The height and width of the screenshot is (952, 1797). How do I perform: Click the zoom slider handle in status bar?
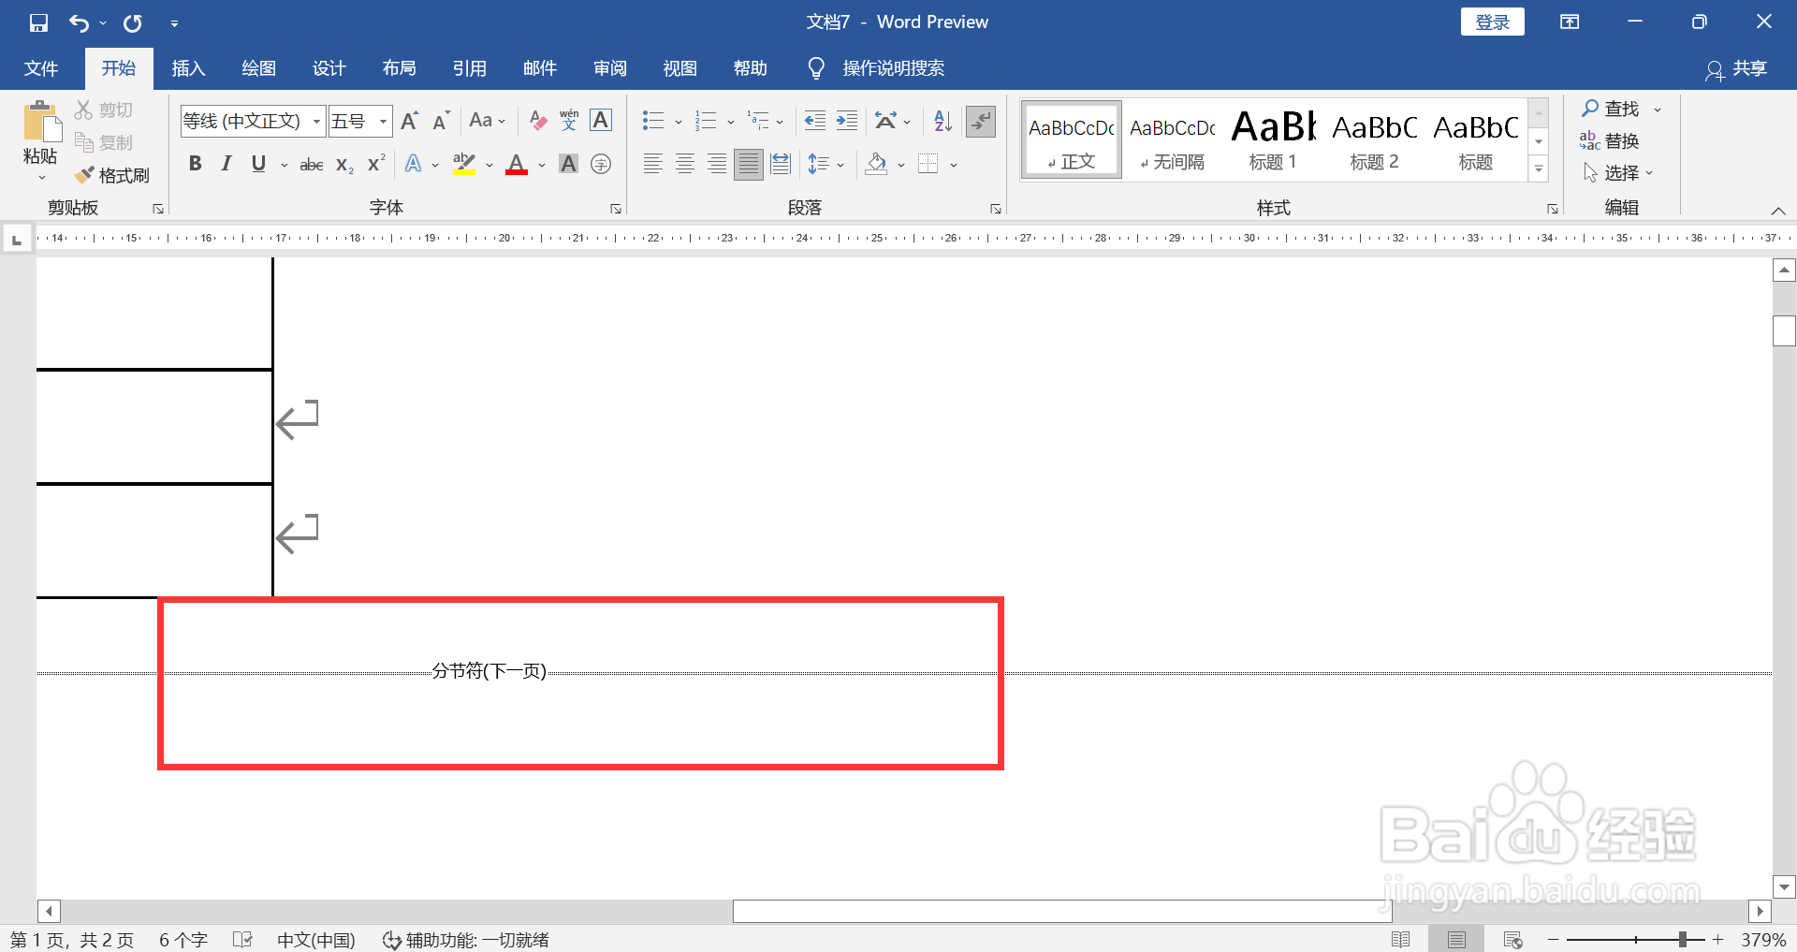(1683, 939)
